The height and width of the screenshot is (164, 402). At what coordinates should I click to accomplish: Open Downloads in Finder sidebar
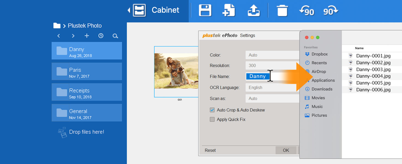pos(319,89)
